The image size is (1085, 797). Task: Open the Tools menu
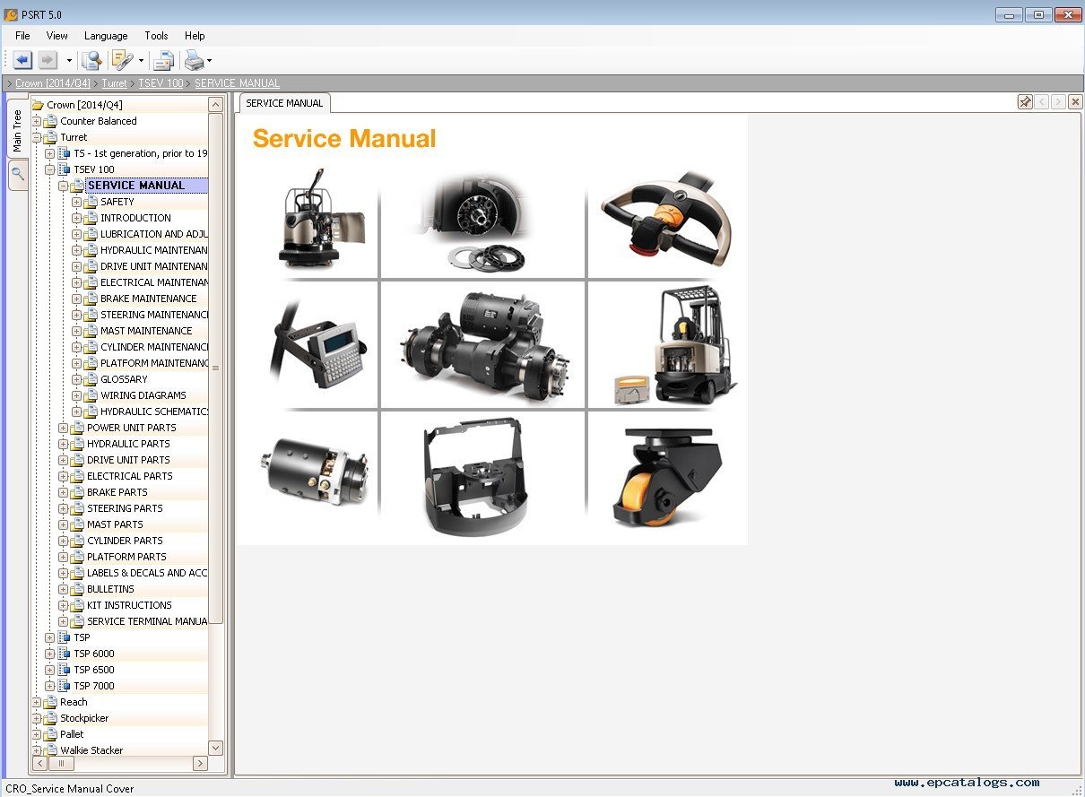[x=155, y=36]
